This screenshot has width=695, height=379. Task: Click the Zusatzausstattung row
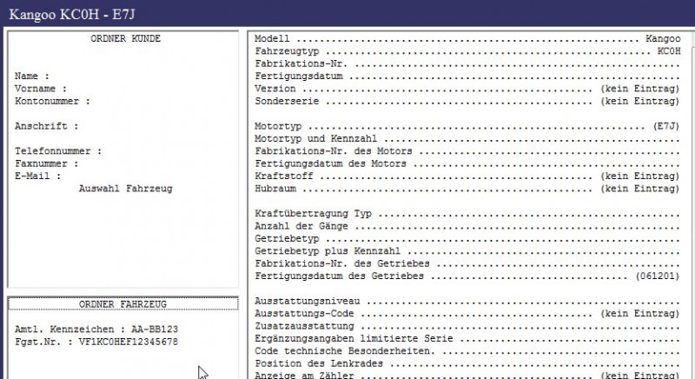coord(467,326)
